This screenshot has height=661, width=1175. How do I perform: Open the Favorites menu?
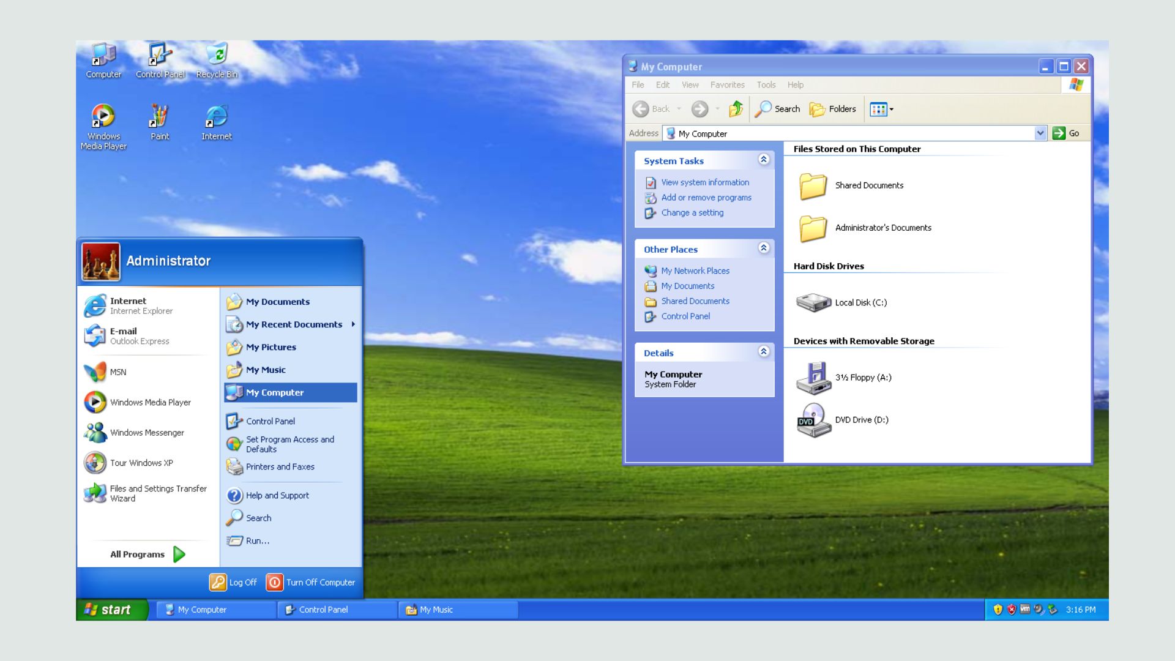(728, 84)
